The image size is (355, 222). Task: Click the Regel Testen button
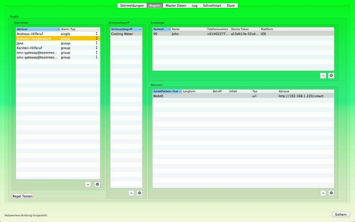pyautogui.click(x=23, y=196)
